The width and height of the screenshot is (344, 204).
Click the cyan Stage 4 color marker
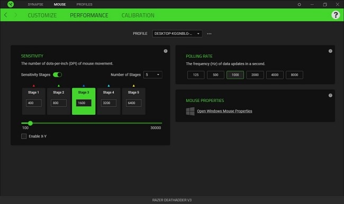[108, 86]
